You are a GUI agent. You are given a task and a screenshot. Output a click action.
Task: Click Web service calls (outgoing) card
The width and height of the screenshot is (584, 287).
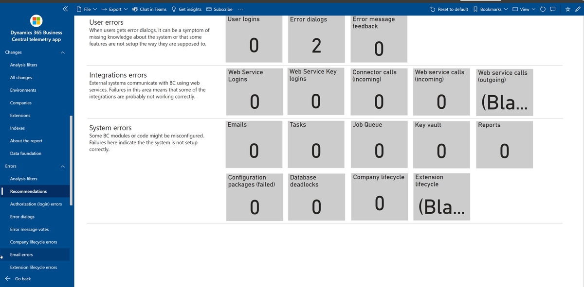505,92
